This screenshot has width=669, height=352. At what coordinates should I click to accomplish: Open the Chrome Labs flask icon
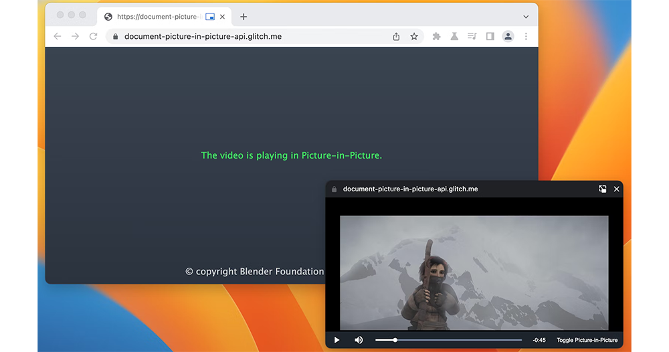click(454, 36)
